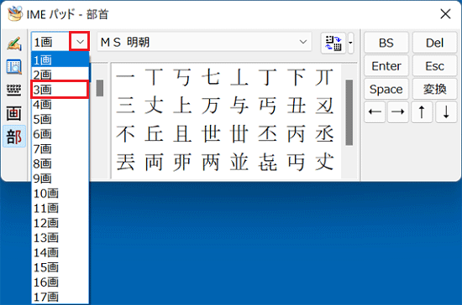Select 6画 in the dropdown list
The width and height of the screenshot is (462, 305).
click(x=60, y=134)
